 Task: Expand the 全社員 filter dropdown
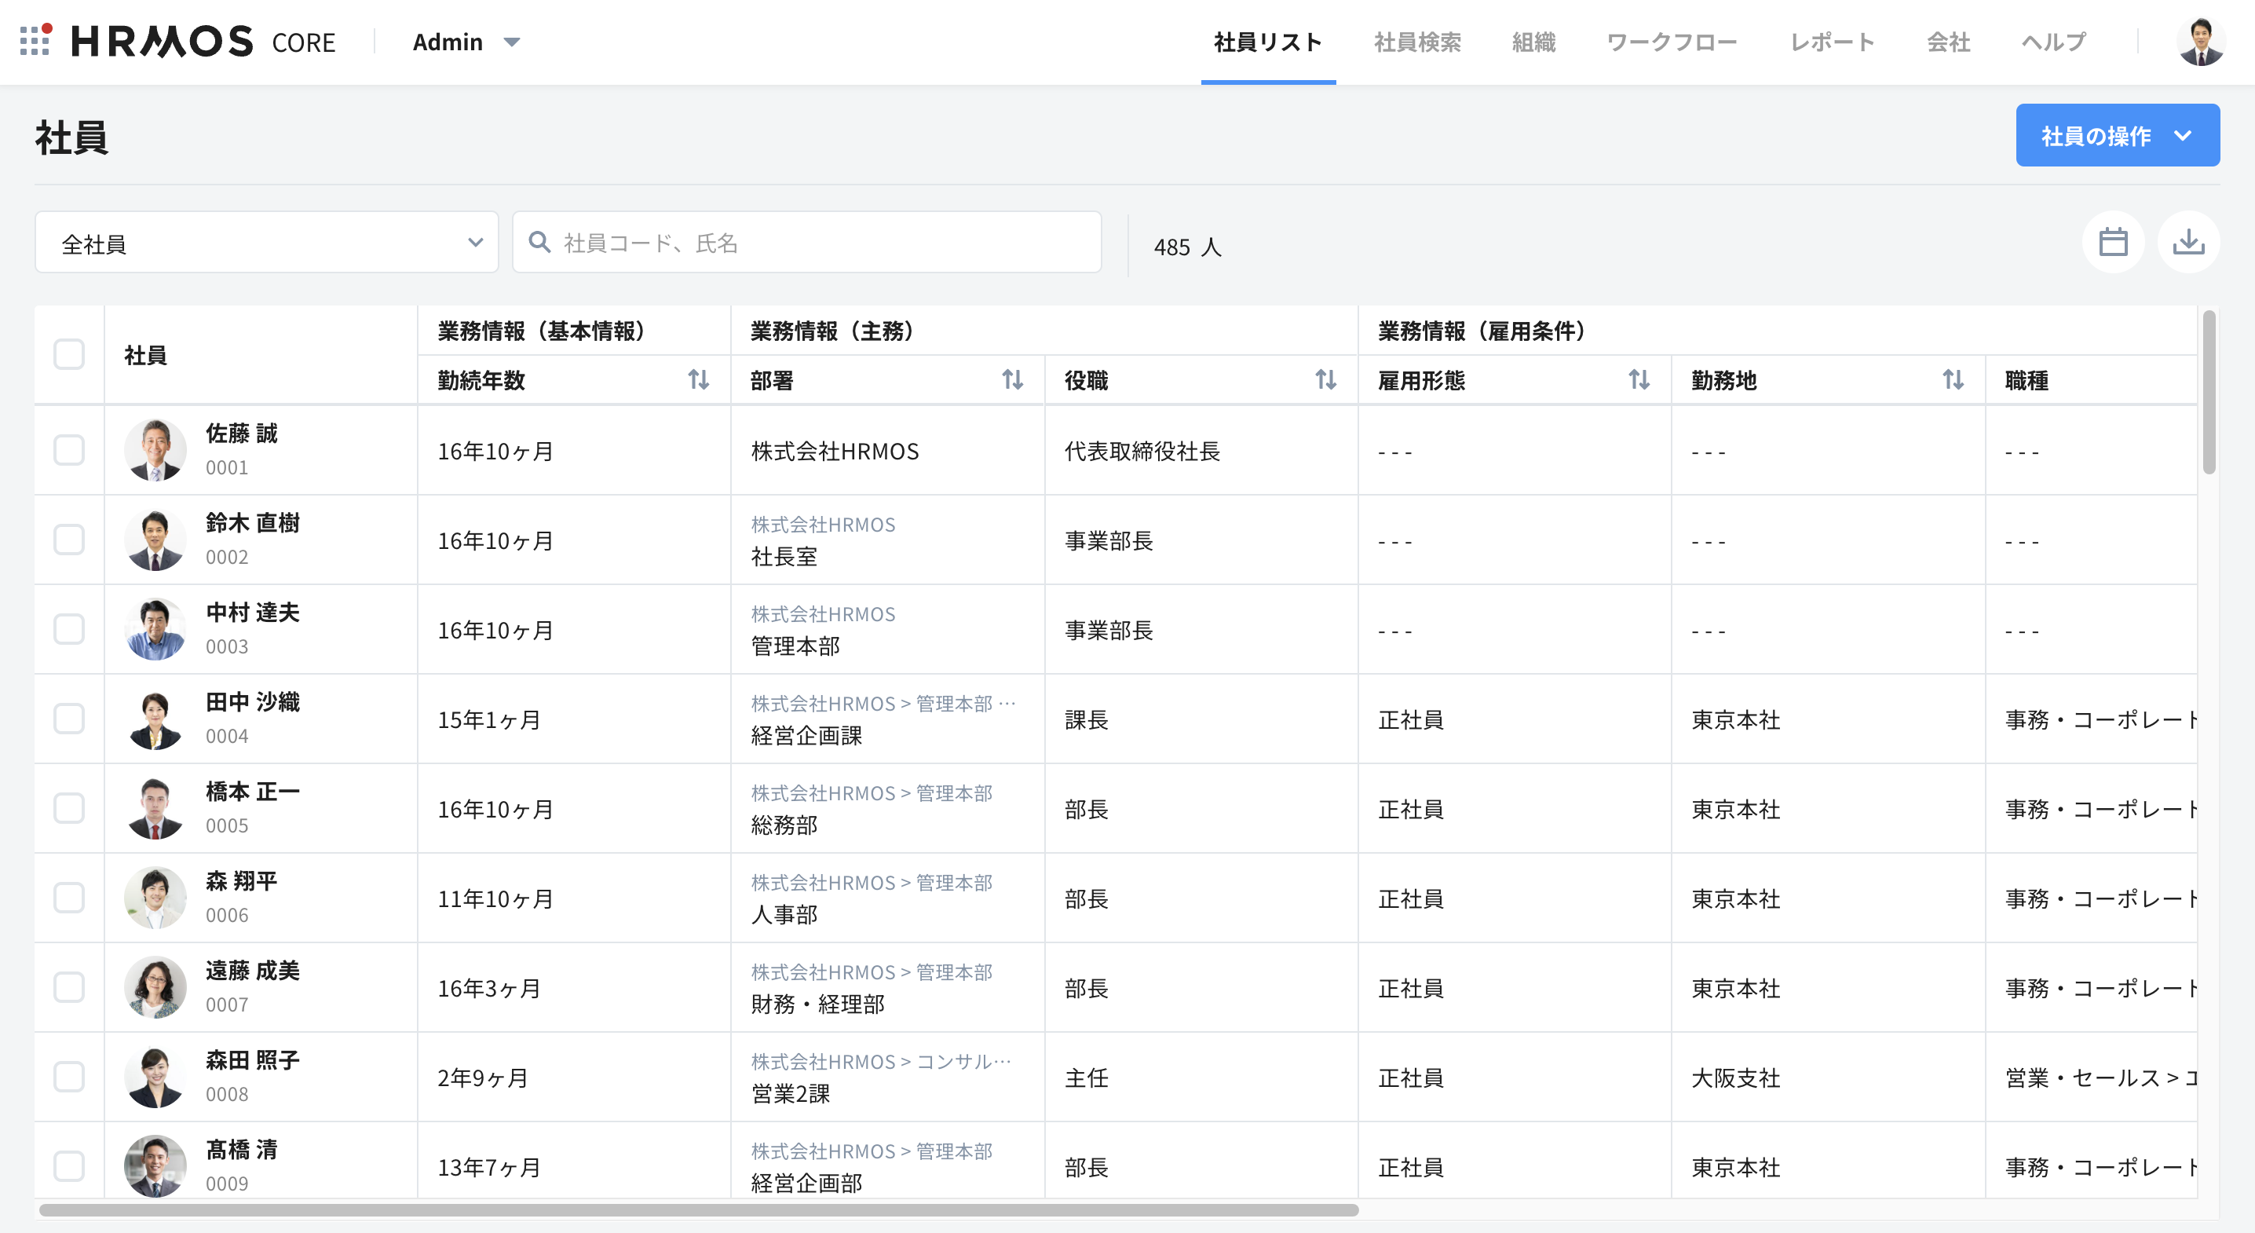tap(266, 243)
